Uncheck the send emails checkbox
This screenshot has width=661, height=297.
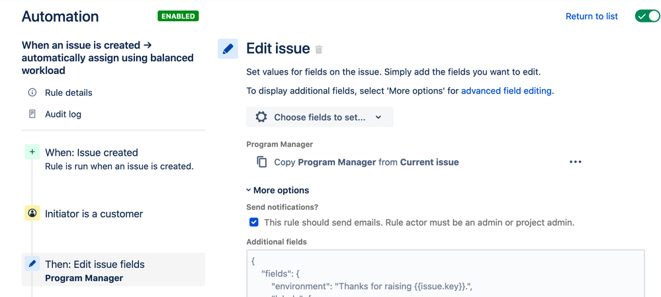click(x=254, y=222)
